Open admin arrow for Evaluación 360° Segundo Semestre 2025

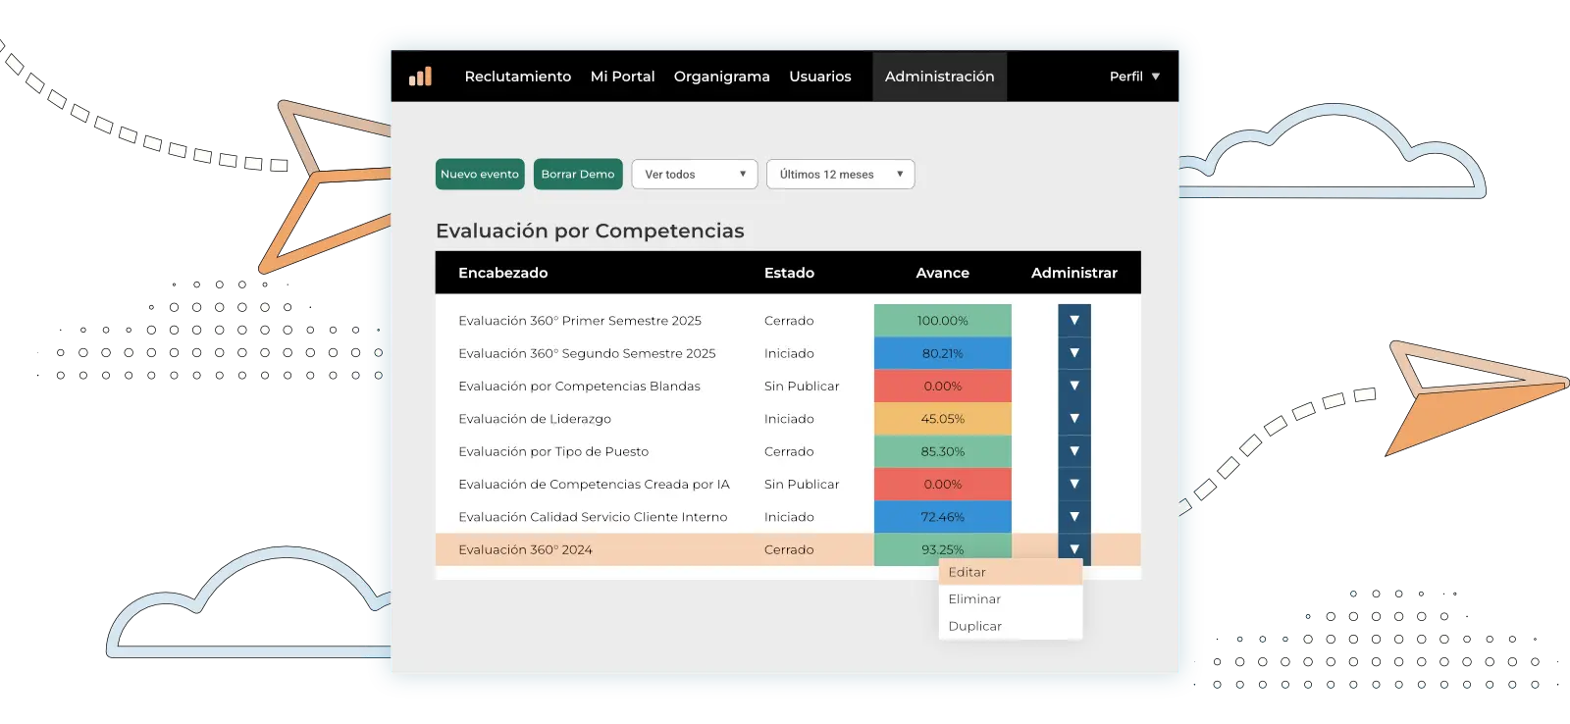coord(1074,353)
